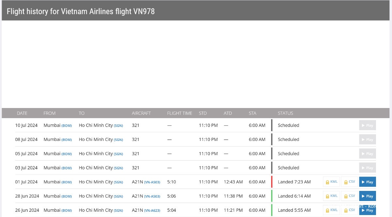Open aircraft VN-A503 link on 01 Jul row
Viewport: 392px width, 217px height.
click(152, 182)
